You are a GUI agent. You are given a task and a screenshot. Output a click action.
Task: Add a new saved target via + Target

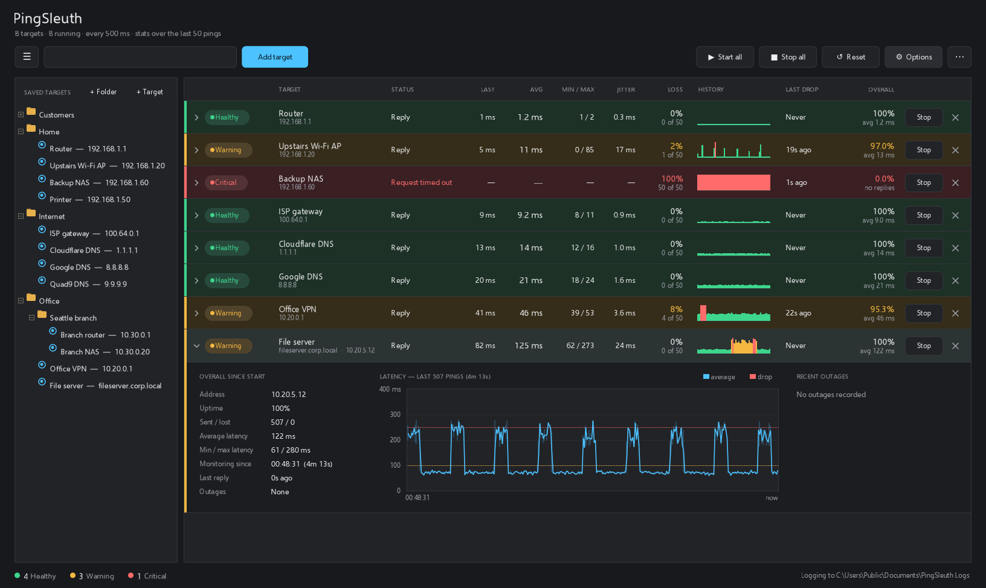click(150, 92)
